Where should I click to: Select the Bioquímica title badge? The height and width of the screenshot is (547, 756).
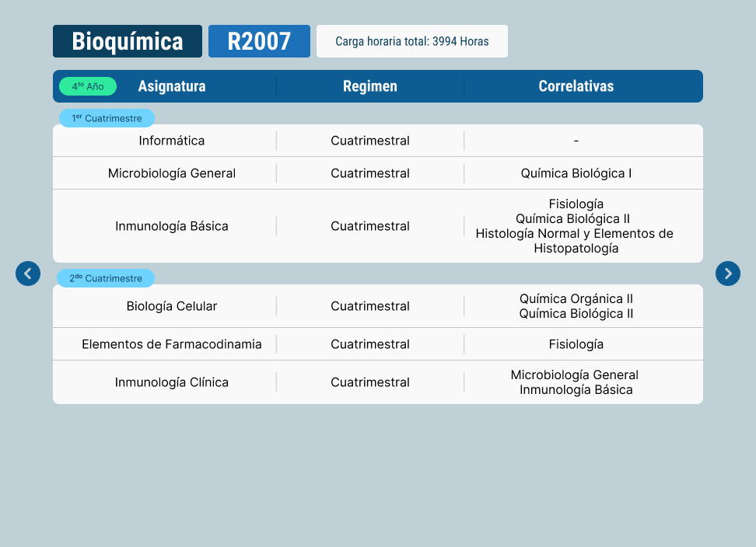(x=128, y=41)
